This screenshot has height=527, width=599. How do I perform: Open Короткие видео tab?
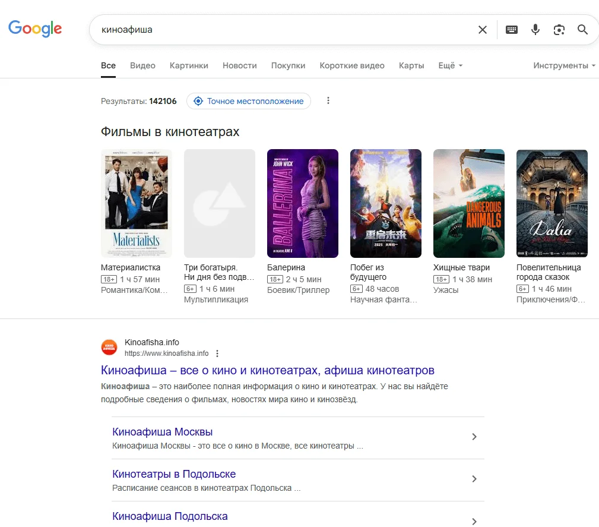tap(352, 66)
